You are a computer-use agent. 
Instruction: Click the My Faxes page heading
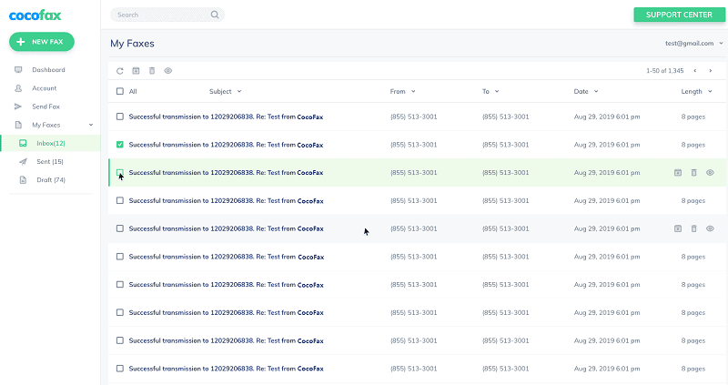pos(132,44)
